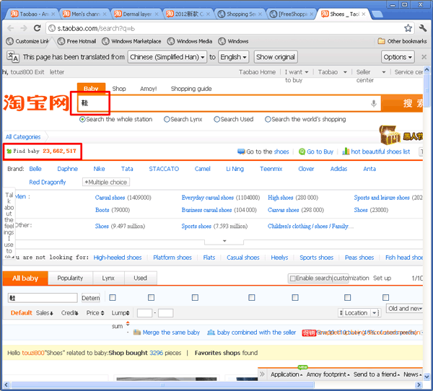The image size is (433, 391).
Task: Open target language English dropdown
Action: pyautogui.click(x=233, y=57)
